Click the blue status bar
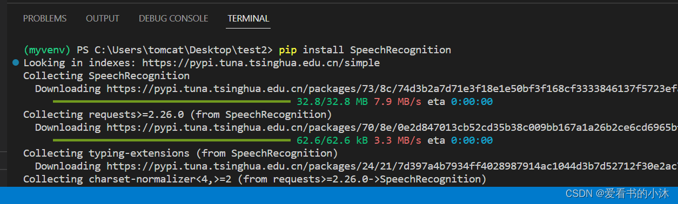Screen dimensions: 678x204 click(339, 195)
